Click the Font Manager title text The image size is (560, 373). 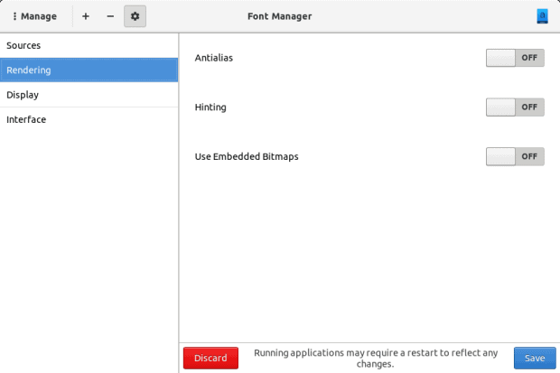click(280, 16)
